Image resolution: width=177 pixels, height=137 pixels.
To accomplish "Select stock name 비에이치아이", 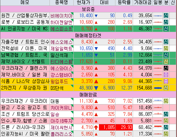I will (62, 16).
